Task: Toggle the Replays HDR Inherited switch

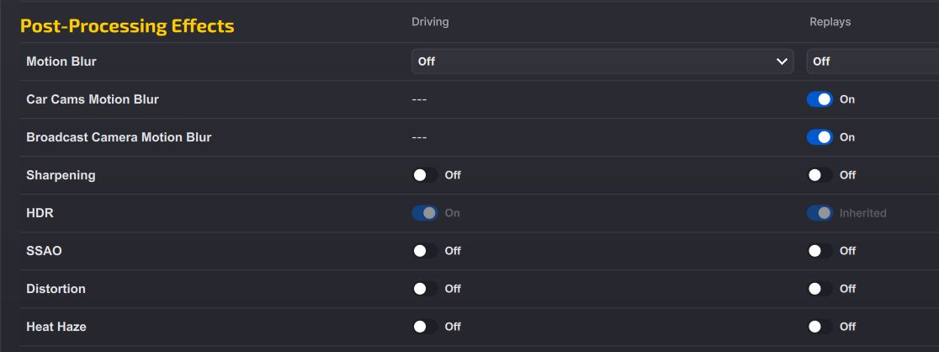Action: point(820,213)
